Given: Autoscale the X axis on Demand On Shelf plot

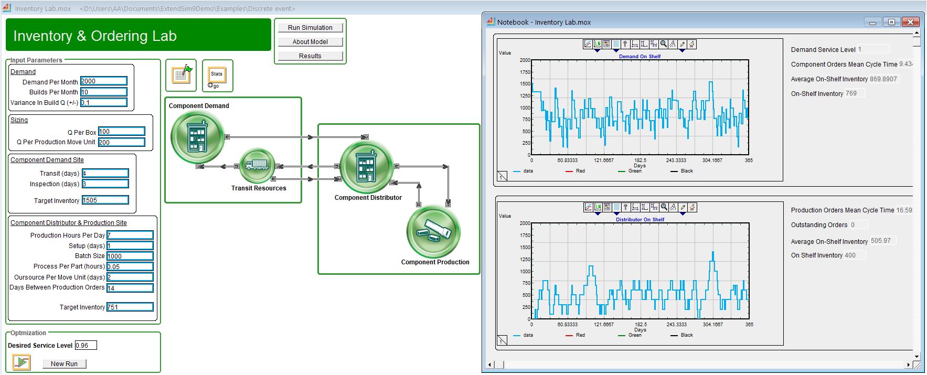Looking at the screenshot, I should [635, 44].
